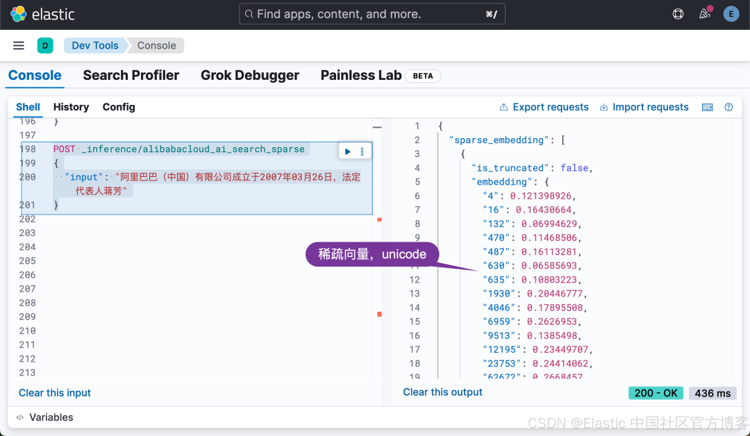Open console help question-mark icon
This screenshot has width=750, height=436.
[x=728, y=107]
